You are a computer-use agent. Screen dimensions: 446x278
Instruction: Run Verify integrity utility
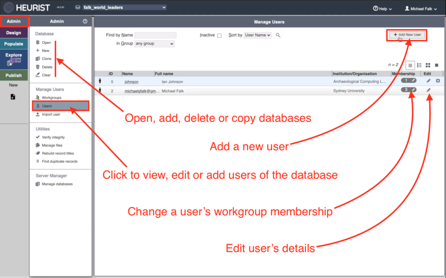pyautogui.click(x=51, y=137)
